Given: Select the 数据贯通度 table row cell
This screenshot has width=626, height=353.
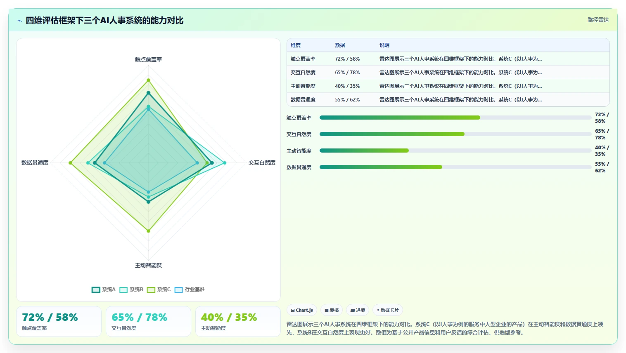Looking at the screenshot, I should click(x=303, y=100).
